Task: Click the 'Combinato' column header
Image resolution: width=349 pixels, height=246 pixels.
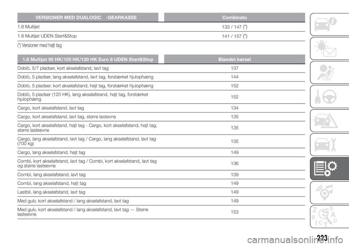Action: click(x=234, y=17)
